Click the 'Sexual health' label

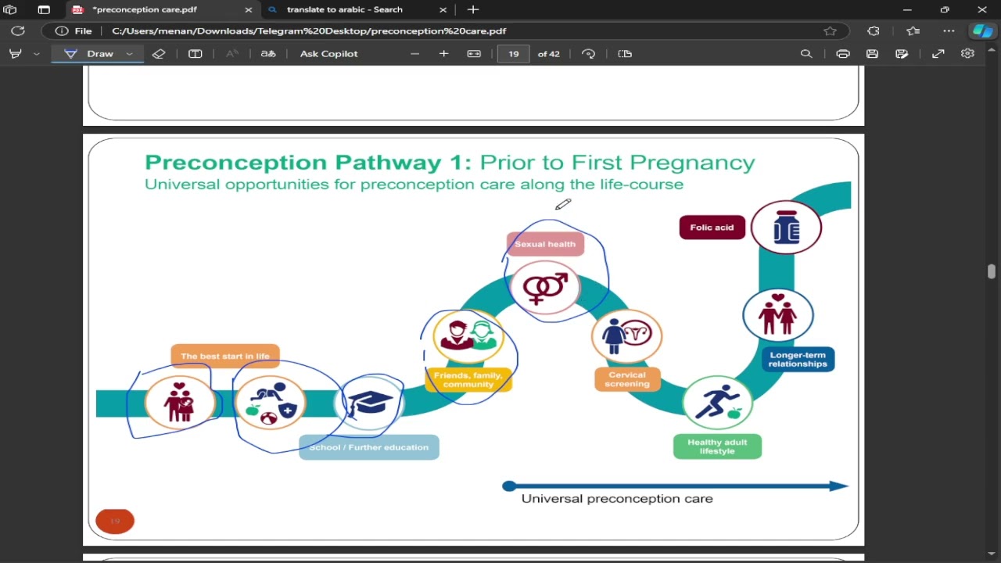[x=545, y=244]
